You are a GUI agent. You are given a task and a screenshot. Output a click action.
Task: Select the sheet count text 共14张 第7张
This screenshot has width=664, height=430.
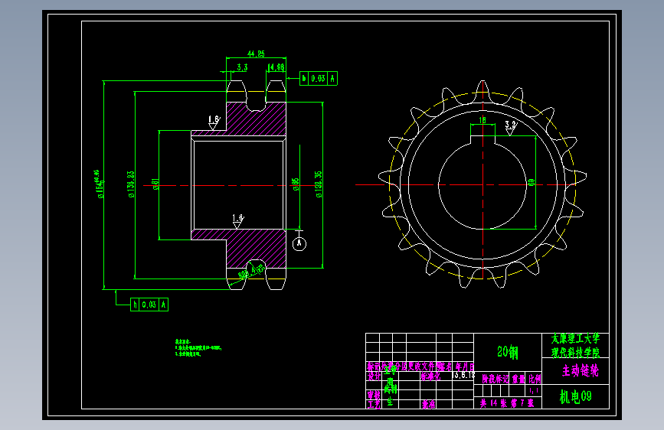507,403
